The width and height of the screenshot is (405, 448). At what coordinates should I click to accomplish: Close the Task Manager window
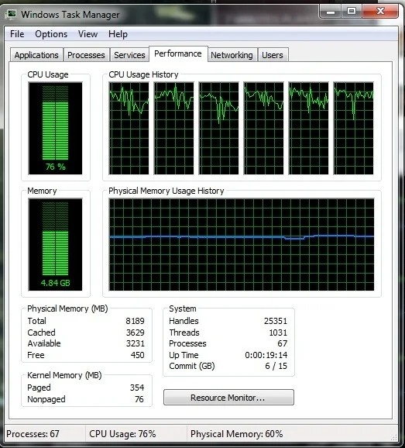[380, 12]
